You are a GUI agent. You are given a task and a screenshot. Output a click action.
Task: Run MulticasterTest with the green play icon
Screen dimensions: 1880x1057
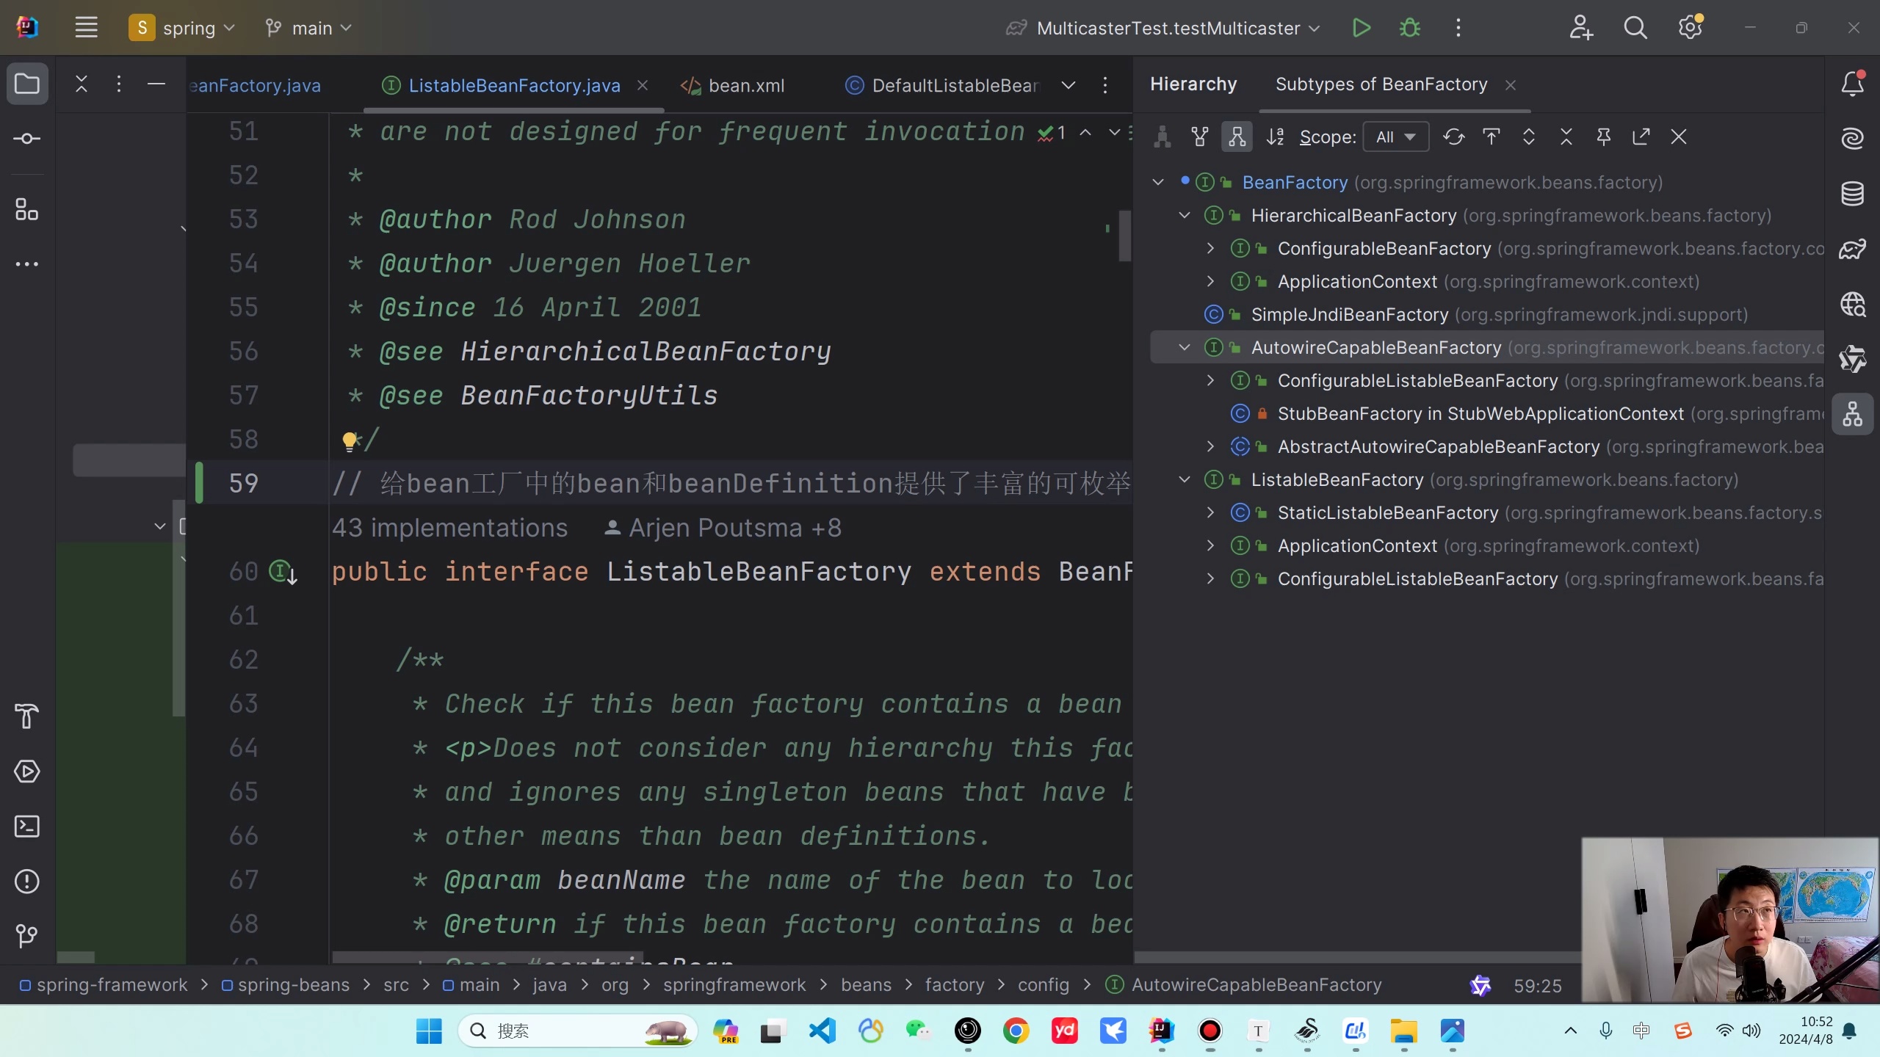coord(1361,28)
